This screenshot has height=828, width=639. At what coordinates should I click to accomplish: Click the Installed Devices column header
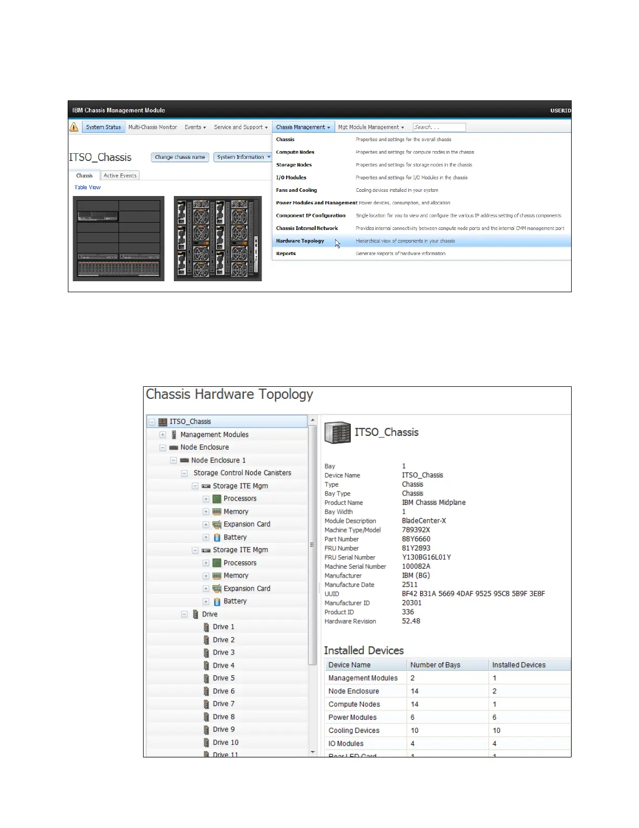(x=530, y=665)
